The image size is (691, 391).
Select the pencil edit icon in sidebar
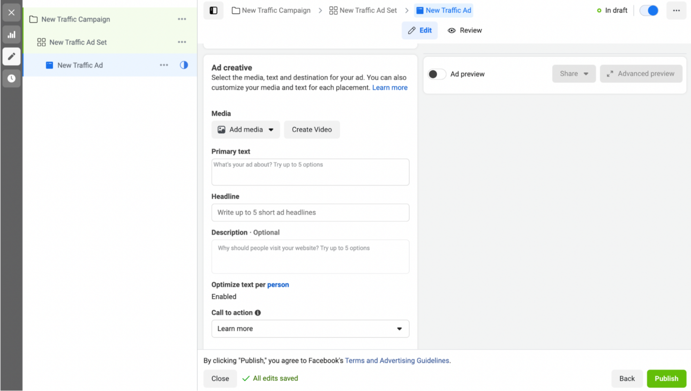(11, 56)
